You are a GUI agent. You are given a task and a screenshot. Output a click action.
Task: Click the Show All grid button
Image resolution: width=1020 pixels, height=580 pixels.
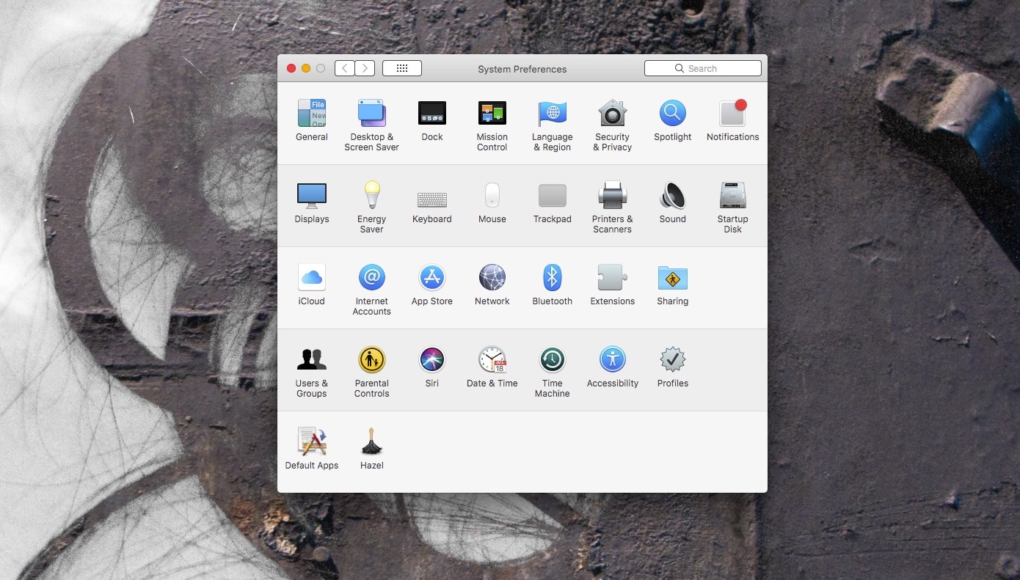402,68
